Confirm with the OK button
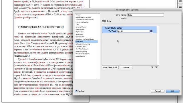 (x=172, y=91)
